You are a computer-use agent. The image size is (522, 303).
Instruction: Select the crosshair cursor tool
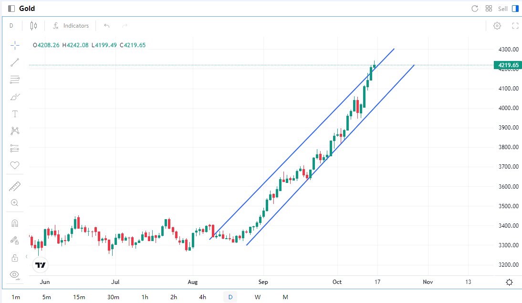point(15,45)
